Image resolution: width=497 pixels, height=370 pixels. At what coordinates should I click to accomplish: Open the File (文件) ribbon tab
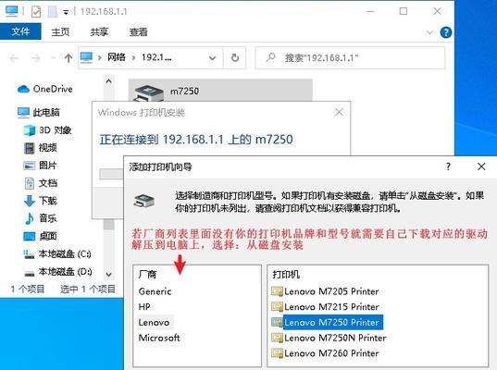[x=20, y=31]
